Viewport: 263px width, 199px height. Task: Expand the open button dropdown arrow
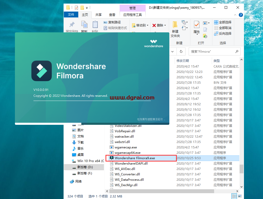click(209, 23)
